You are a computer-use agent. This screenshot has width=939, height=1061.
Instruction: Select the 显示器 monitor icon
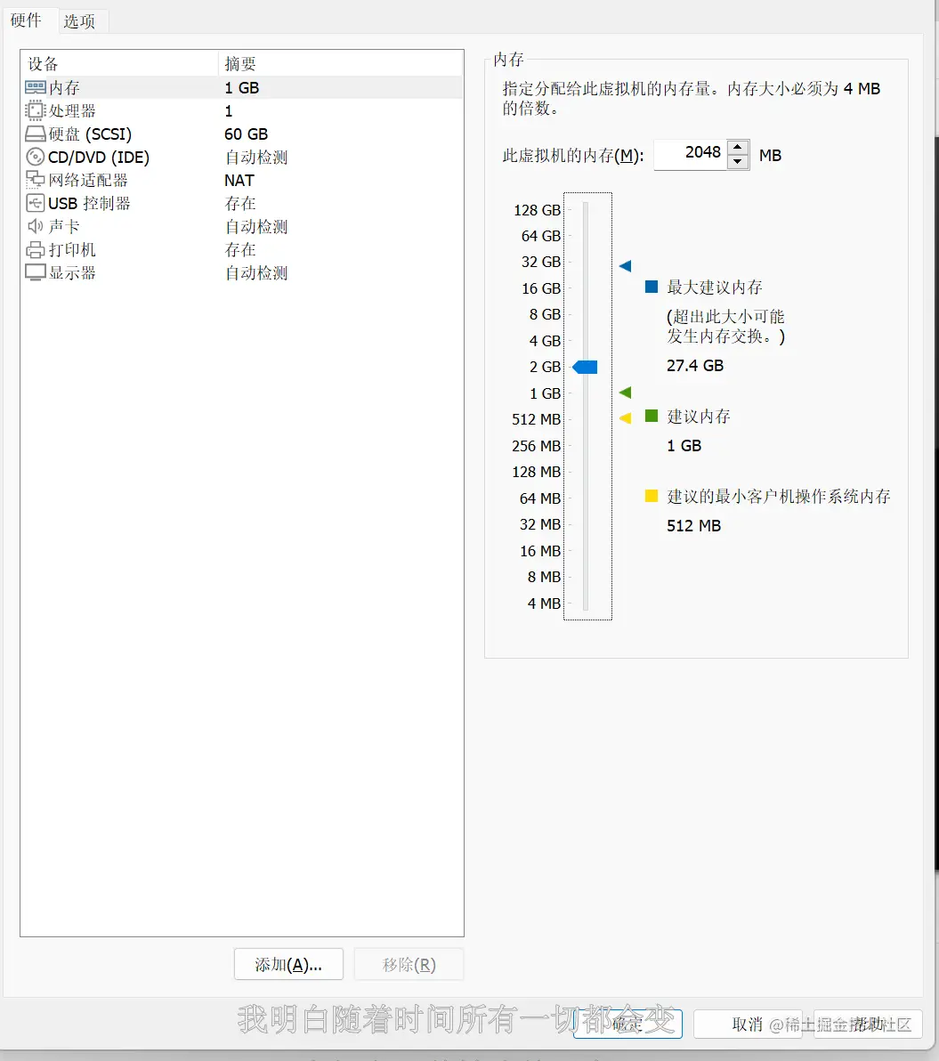[36, 272]
